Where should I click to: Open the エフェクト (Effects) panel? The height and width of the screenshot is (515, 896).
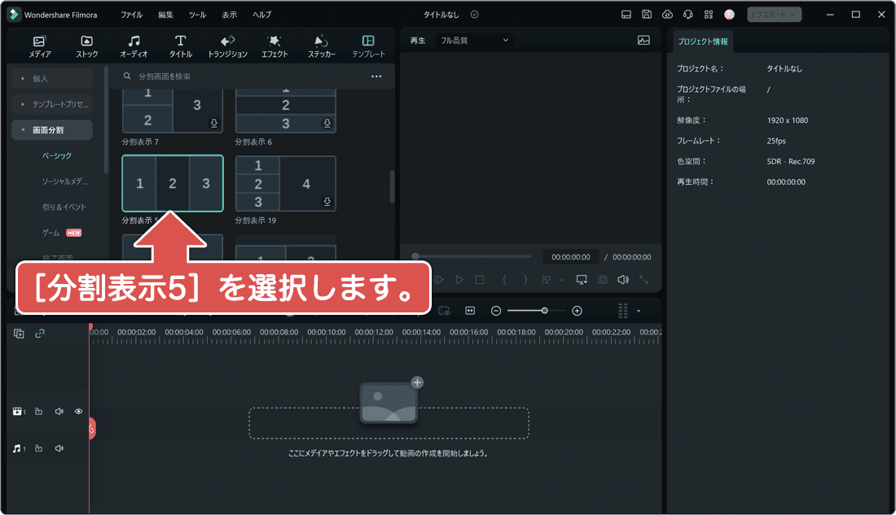(275, 46)
